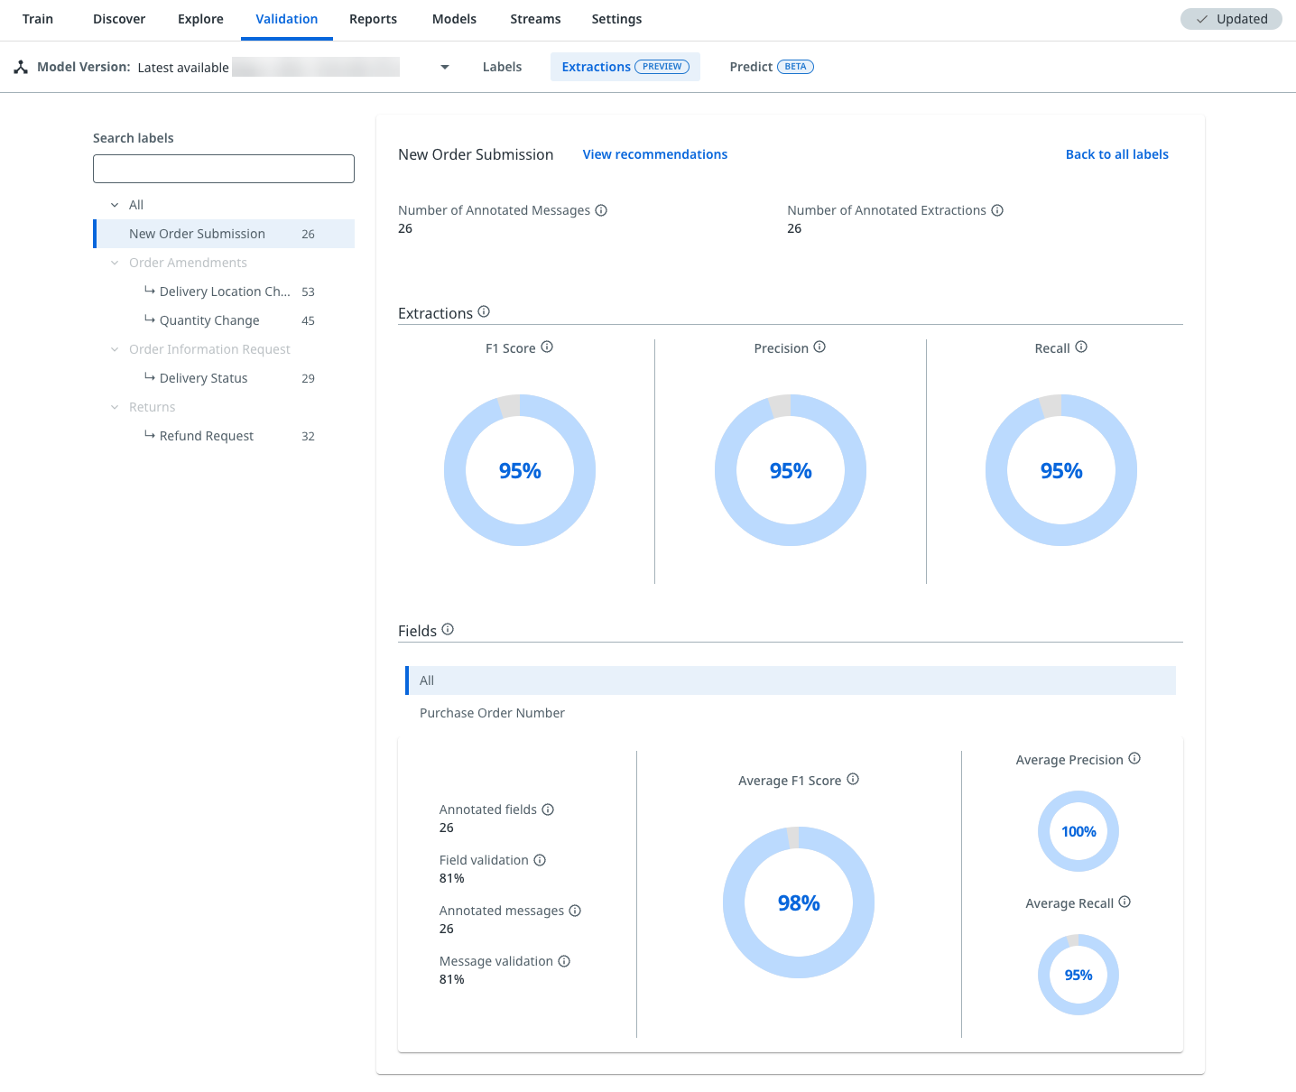This screenshot has width=1296, height=1092.
Task: Click info icon for Number of Annotated Messages
Action: [601, 210]
